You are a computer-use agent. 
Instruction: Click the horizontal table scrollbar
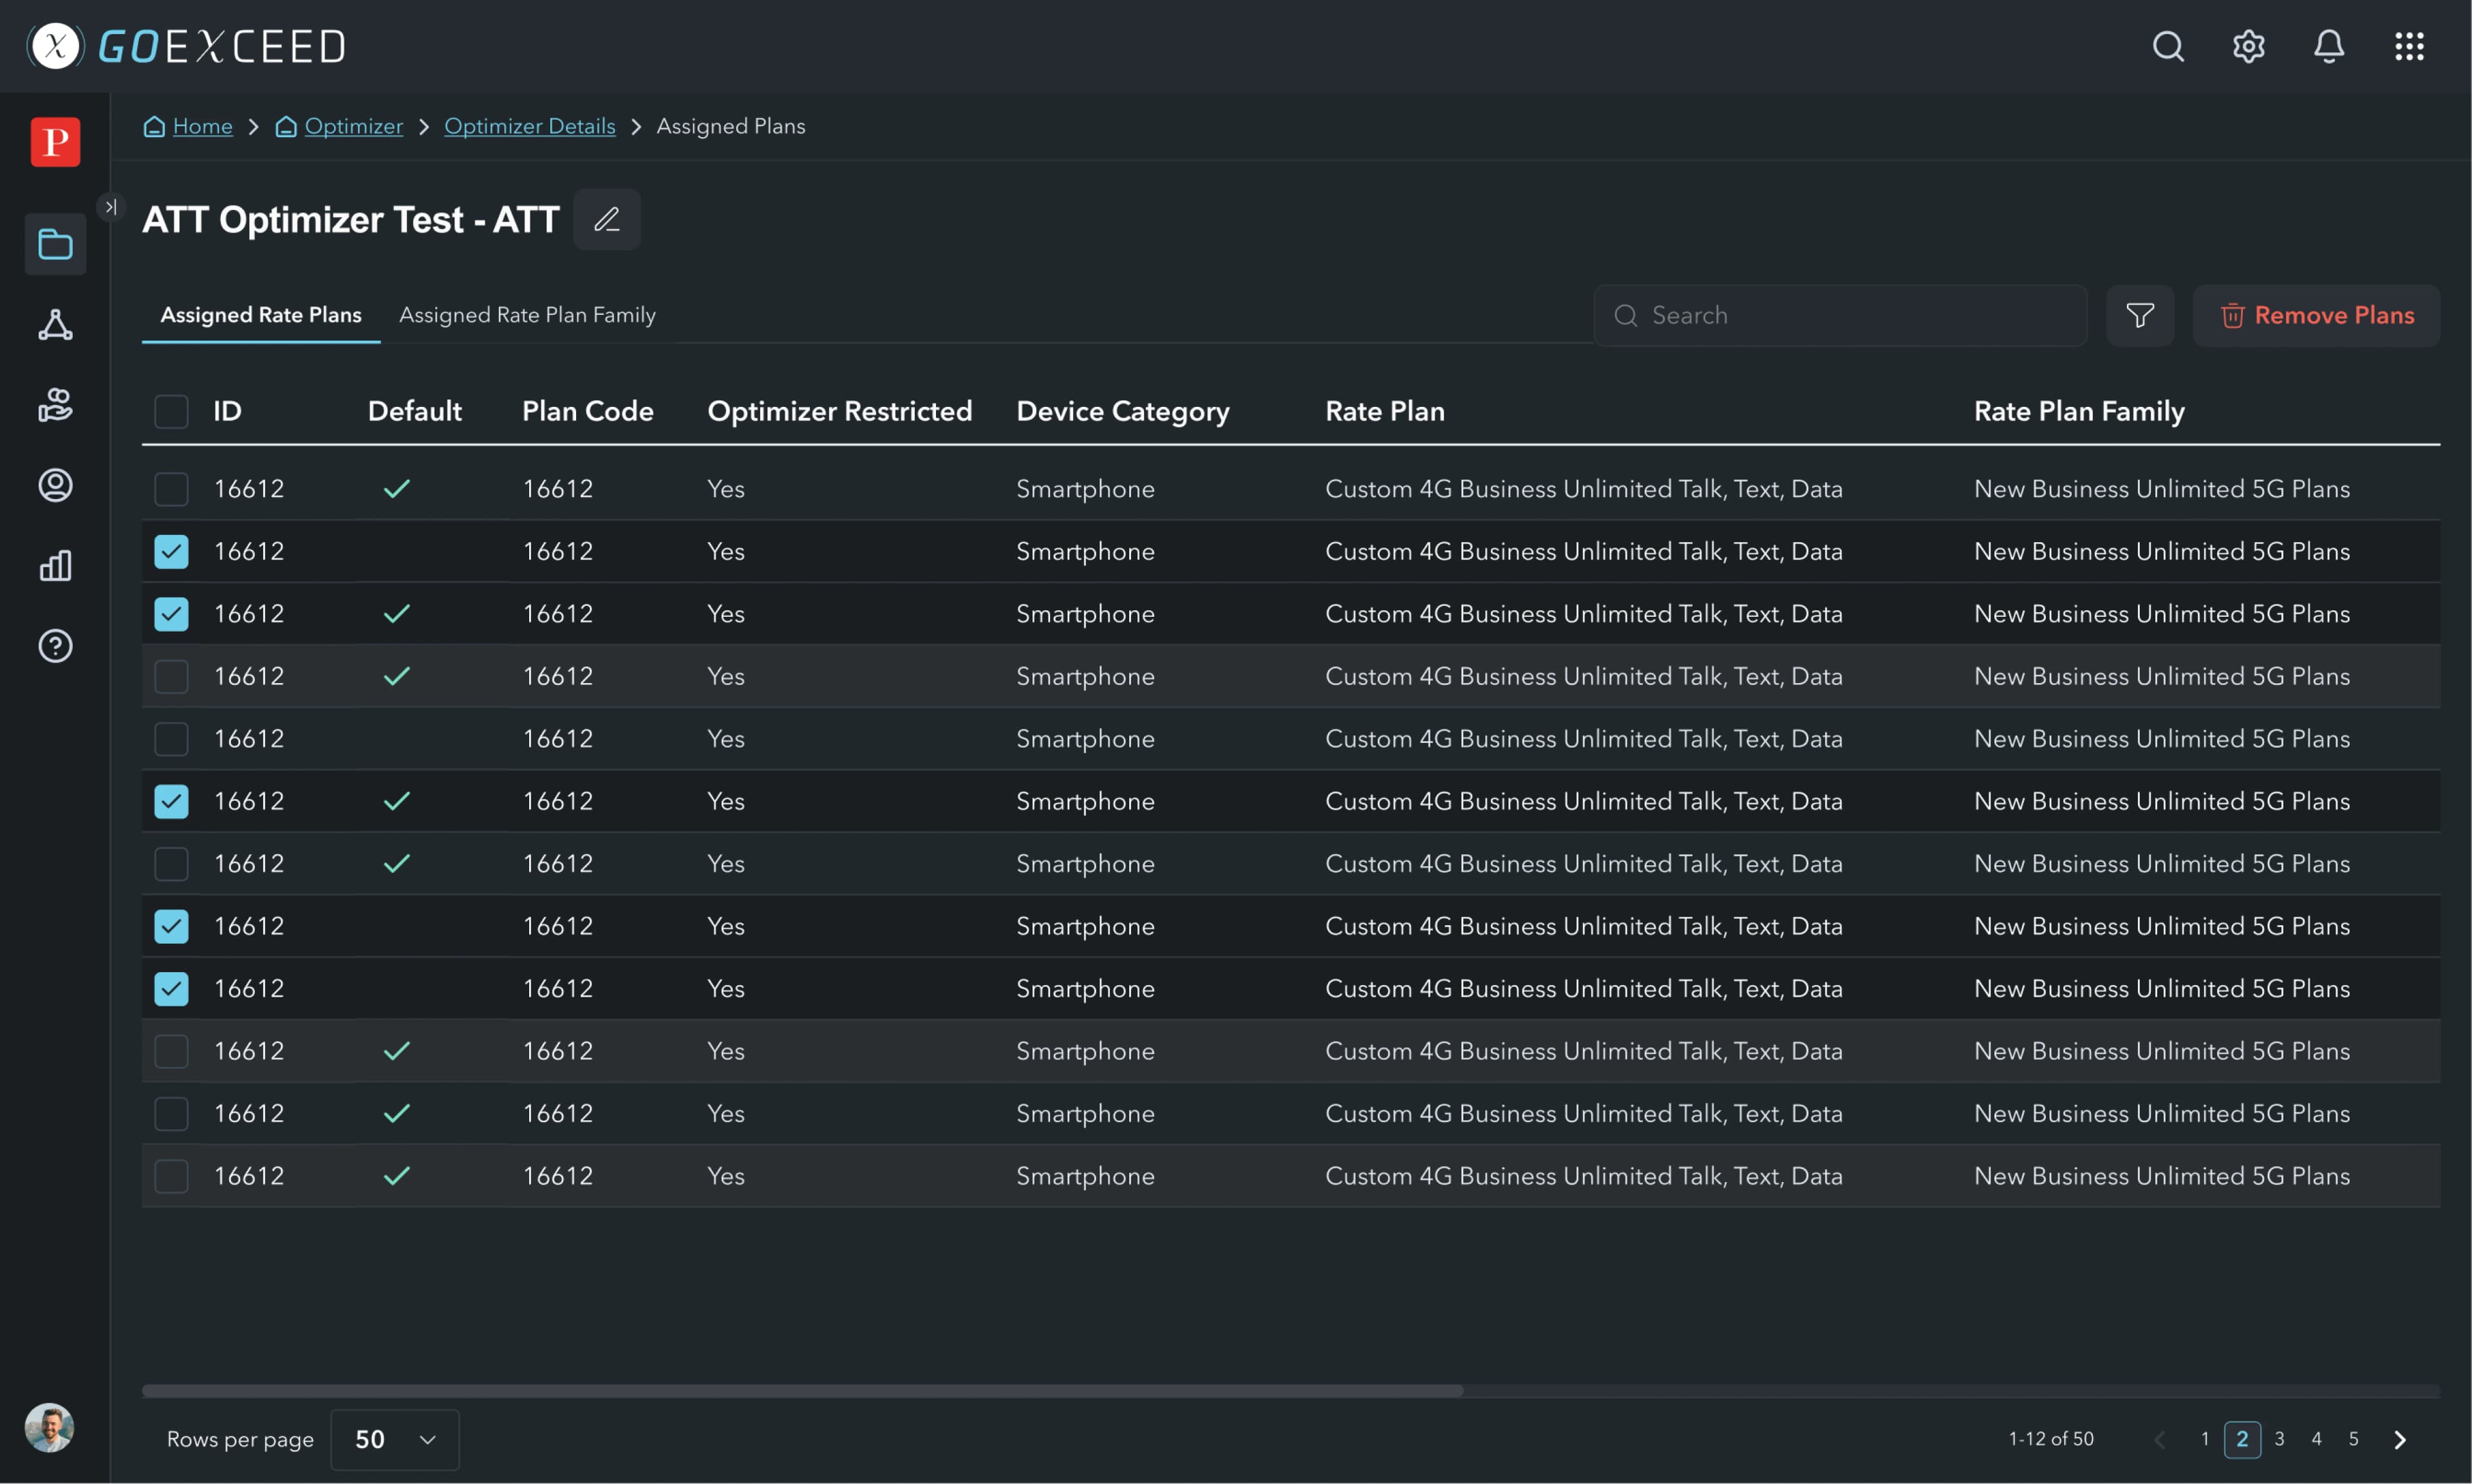(803, 1391)
